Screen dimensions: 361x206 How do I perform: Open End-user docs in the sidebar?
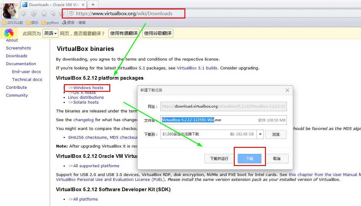26,71
